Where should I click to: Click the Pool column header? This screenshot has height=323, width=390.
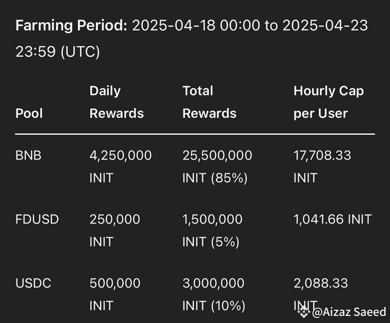(29, 113)
